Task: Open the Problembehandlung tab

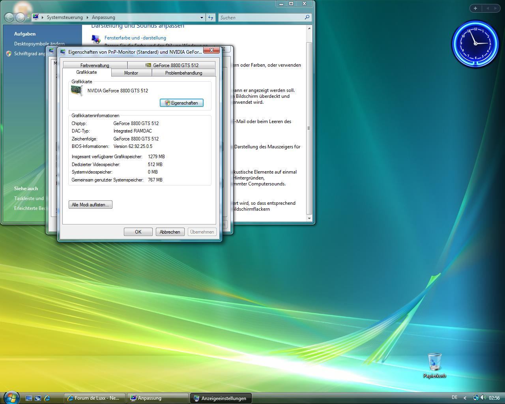Action: click(183, 73)
